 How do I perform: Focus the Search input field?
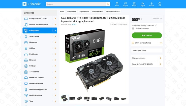tap(76, 4)
